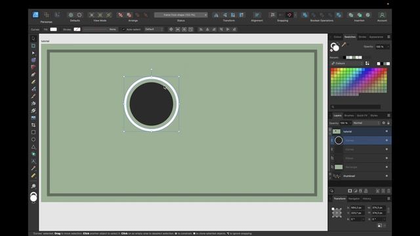Select the Fill gradient tool
The height and width of the screenshot is (236, 420).
point(33,104)
